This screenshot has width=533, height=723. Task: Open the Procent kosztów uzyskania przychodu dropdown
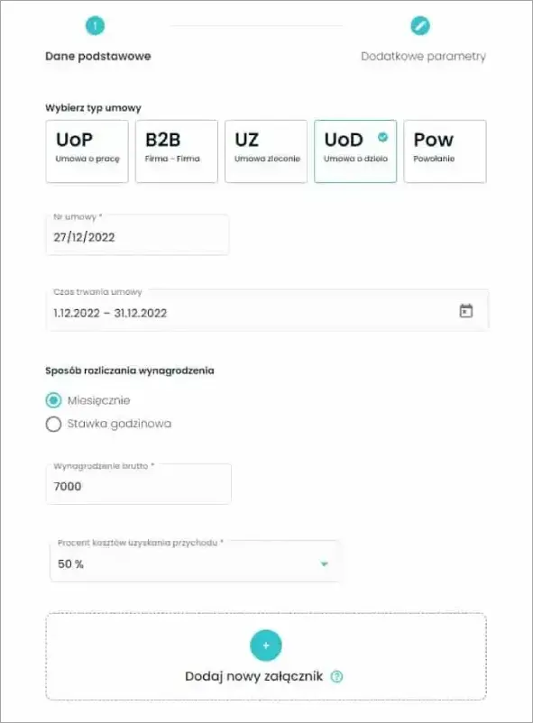(x=195, y=561)
